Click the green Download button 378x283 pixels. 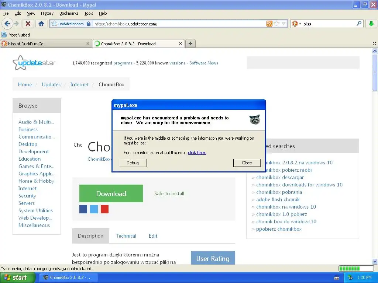tap(111, 193)
